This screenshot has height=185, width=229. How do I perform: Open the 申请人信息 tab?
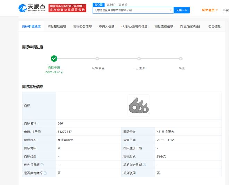pos(107,26)
